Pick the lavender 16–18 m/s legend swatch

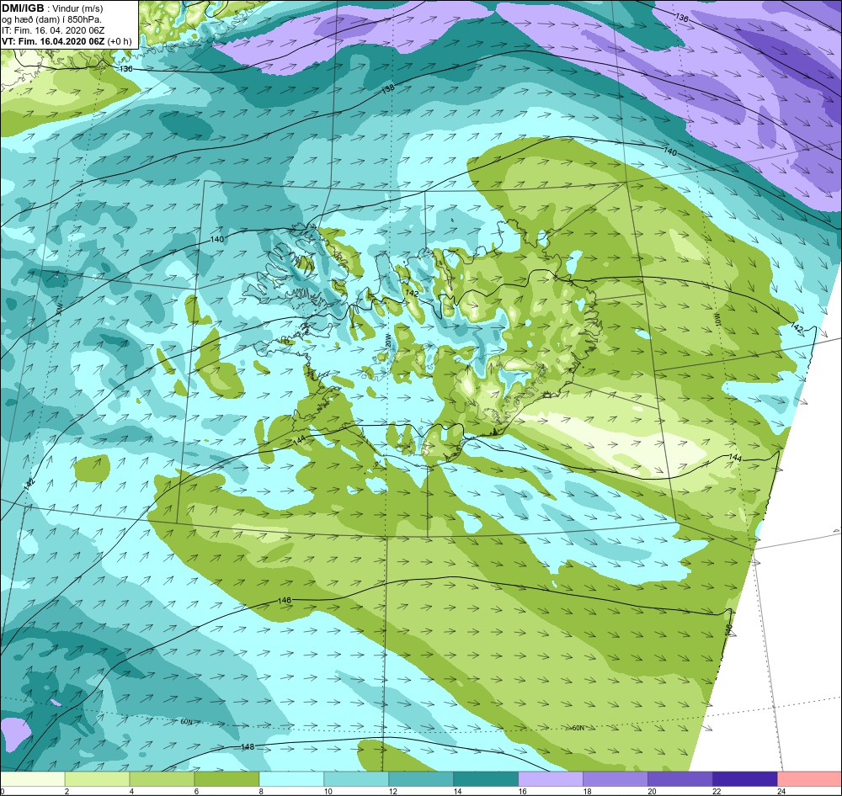tap(551, 779)
